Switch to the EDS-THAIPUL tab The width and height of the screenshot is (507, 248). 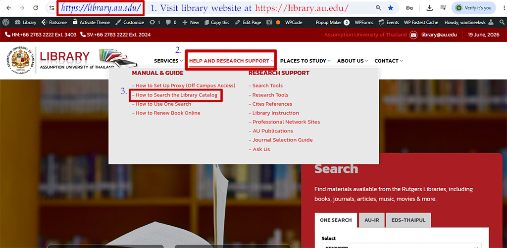click(x=408, y=220)
